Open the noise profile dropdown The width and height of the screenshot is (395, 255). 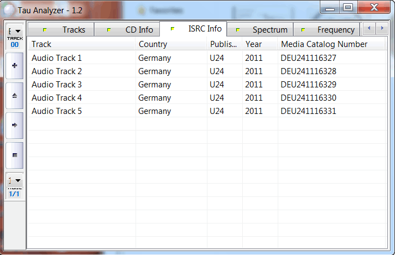14,180
